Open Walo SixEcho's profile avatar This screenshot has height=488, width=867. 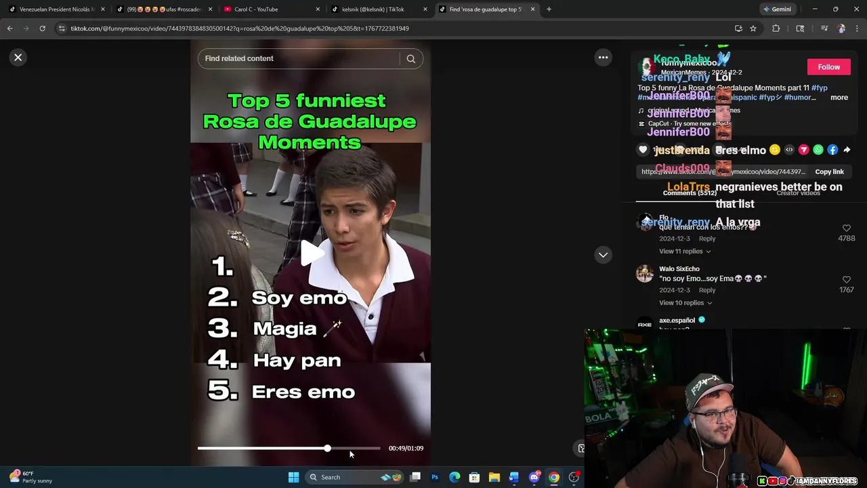[645, 273]
